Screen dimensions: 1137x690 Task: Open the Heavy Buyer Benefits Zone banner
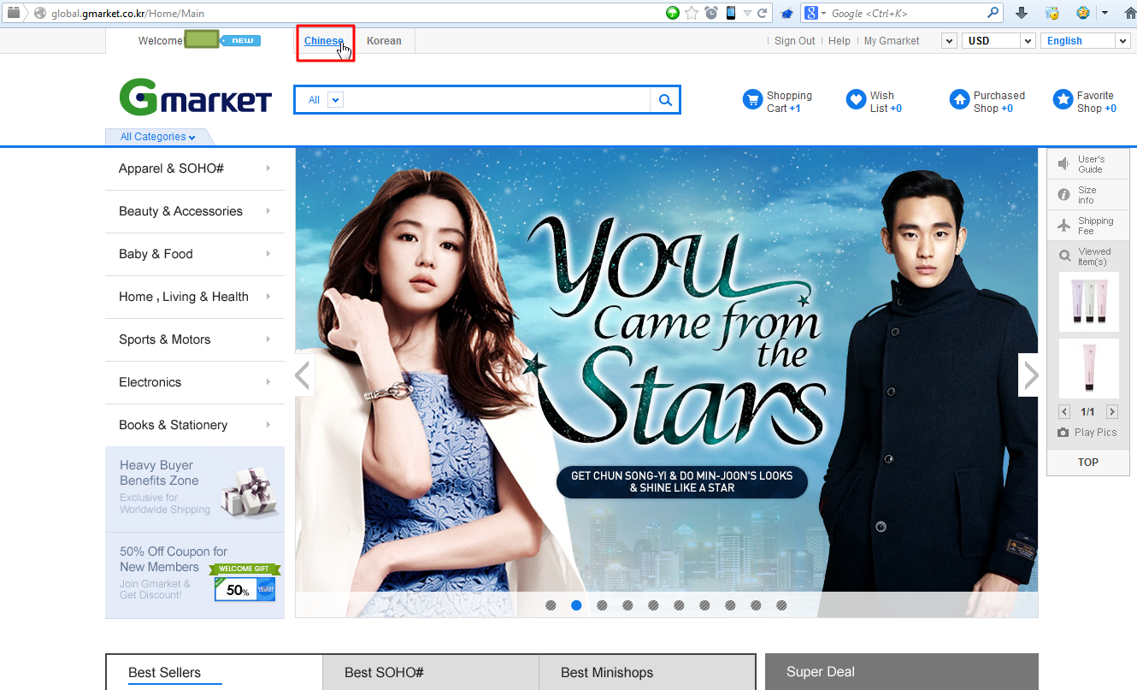(x=195, y=489)
